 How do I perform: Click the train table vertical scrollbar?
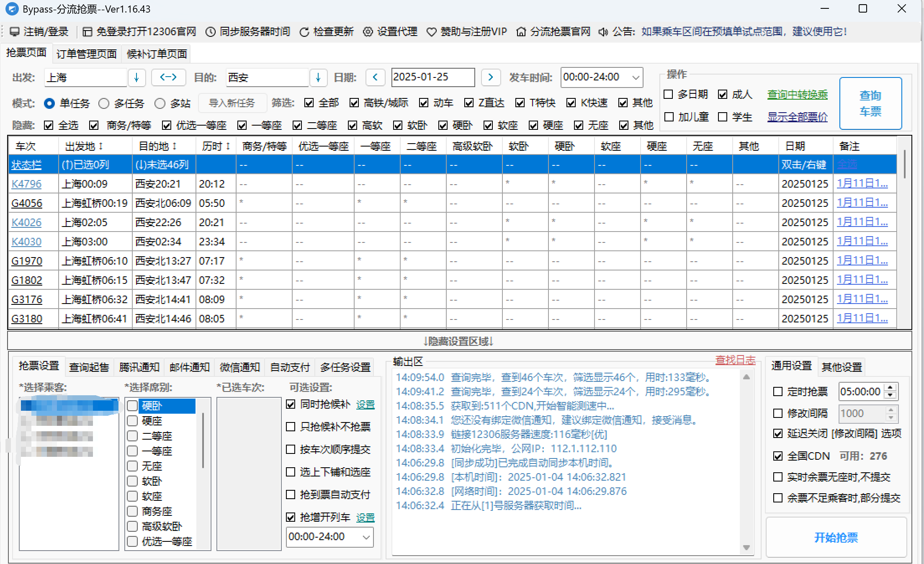click(904, 164)
